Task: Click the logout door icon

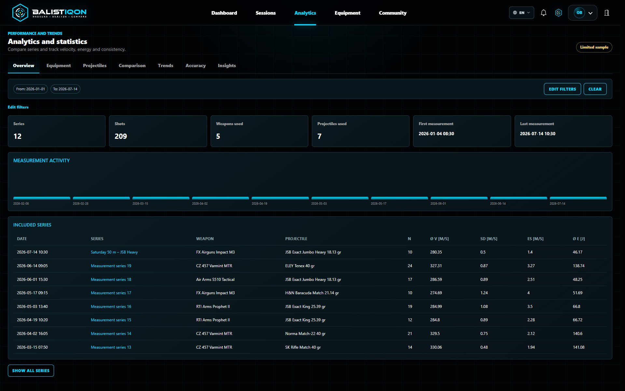Action: pyautogui.click(x=607, y=13)
